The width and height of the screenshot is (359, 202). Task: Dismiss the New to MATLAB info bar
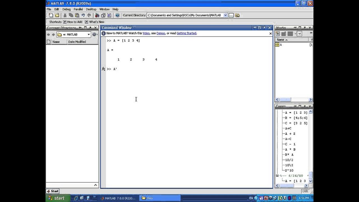[270, 33]
